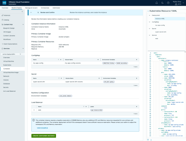The height and width of the screenshot is (141, 186).
Task: Sort Secret table by Name arrow
Action: [59, 78]
